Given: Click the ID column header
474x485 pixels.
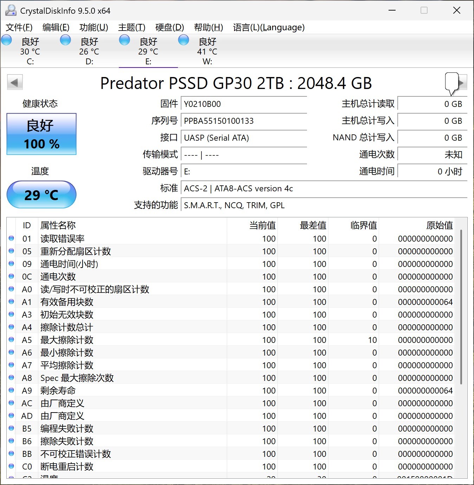Looking at the screenshot, I should (27, 225).
